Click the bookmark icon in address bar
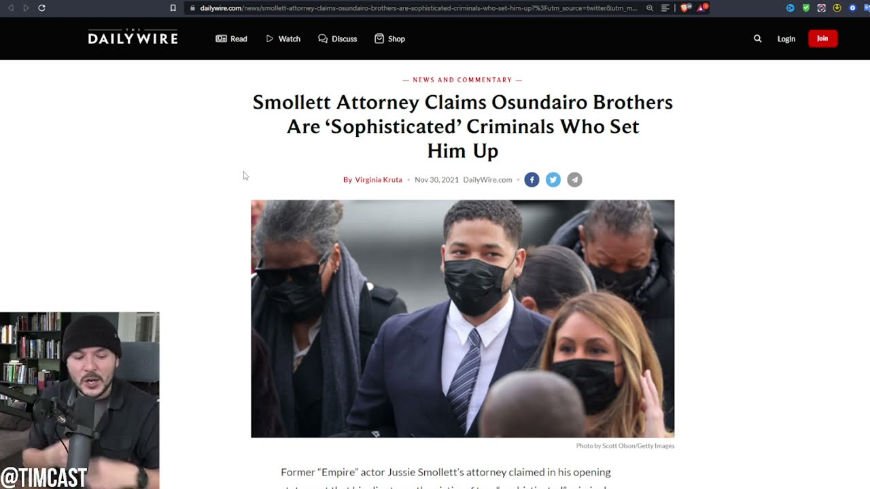 point(173,8)
